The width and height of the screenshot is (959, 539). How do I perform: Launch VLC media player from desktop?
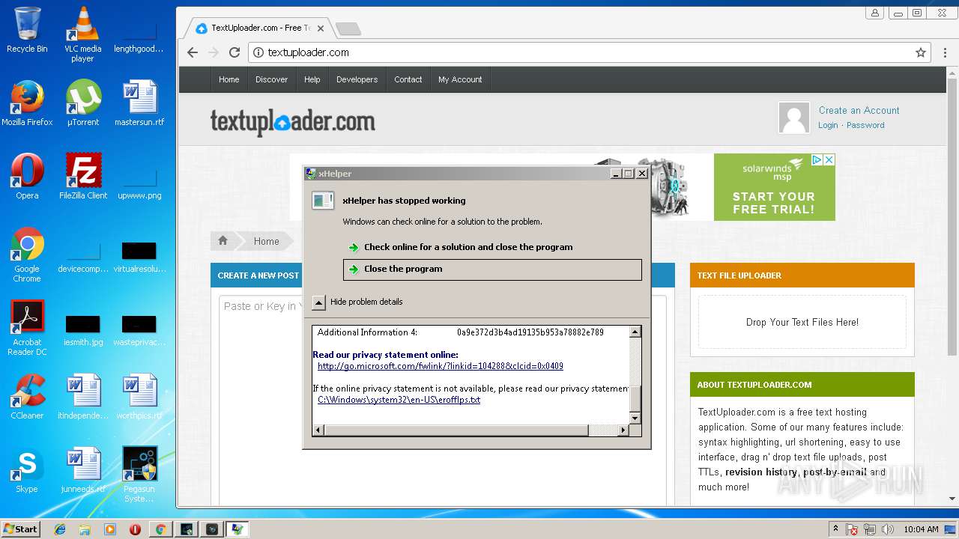click(x=82, y=34)
